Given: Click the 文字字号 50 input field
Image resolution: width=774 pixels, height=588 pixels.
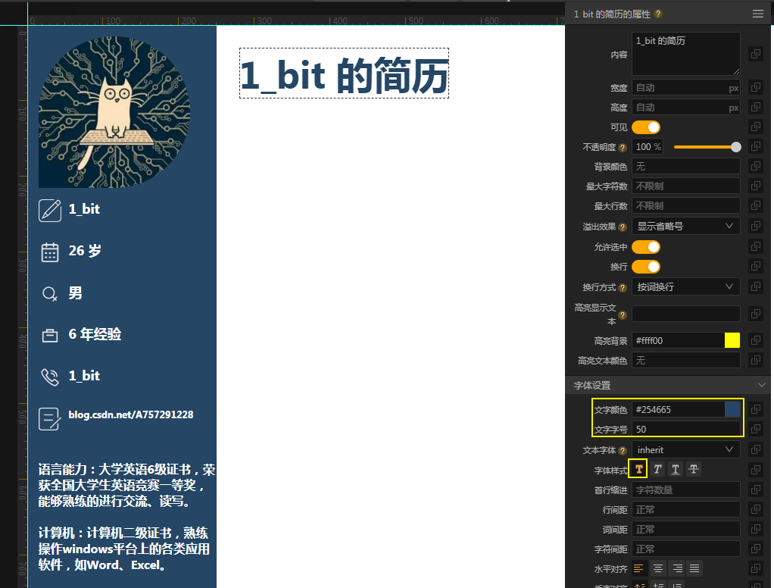Looking at the screenshot, I should click(x=685, y=429).
